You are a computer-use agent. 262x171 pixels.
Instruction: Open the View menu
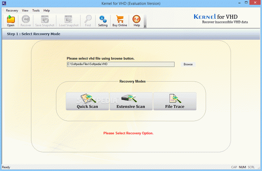coord(25,10)
